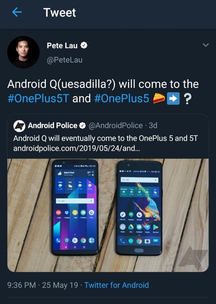Viewport: 216px width, 304px height.
Task: Open the OnePlus 5 phone on right
Action: [139, 208]
